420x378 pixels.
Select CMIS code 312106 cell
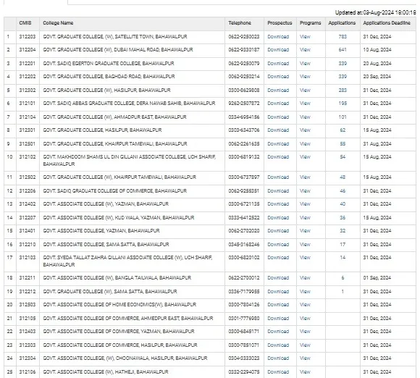(x=27, y=372)
